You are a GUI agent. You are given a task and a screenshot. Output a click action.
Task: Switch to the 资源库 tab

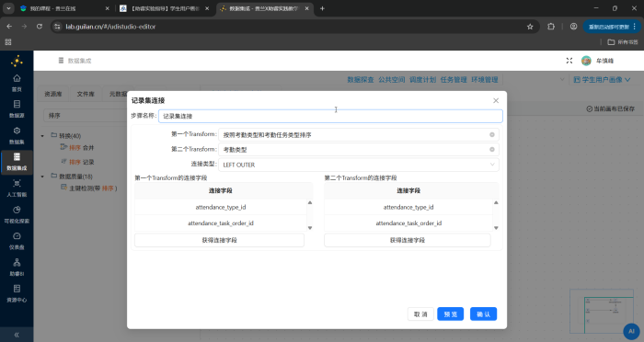pyautogui.click(x=53, y=94)
